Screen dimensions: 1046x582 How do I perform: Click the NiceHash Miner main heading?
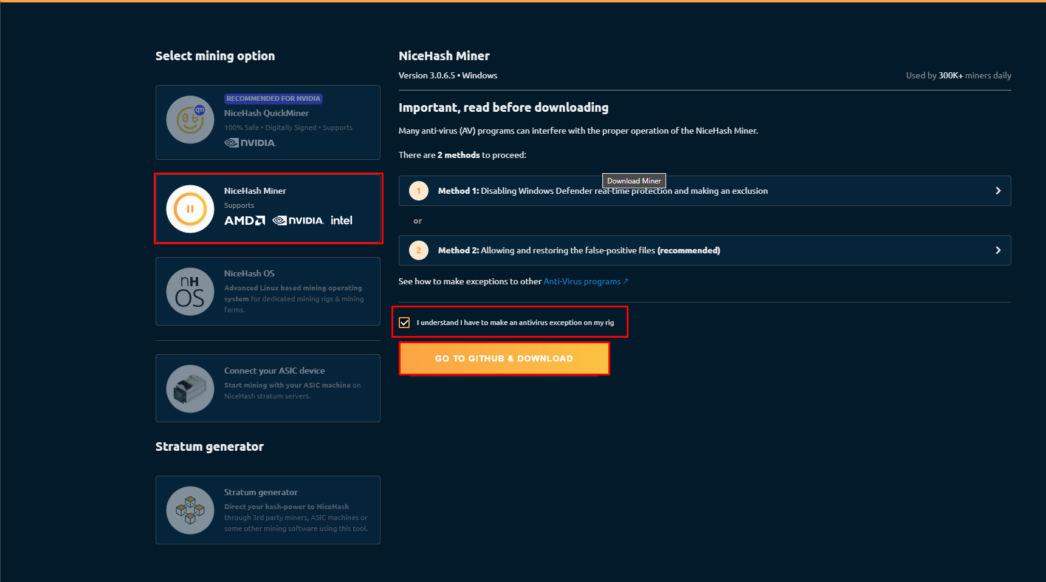pos(444,56)
